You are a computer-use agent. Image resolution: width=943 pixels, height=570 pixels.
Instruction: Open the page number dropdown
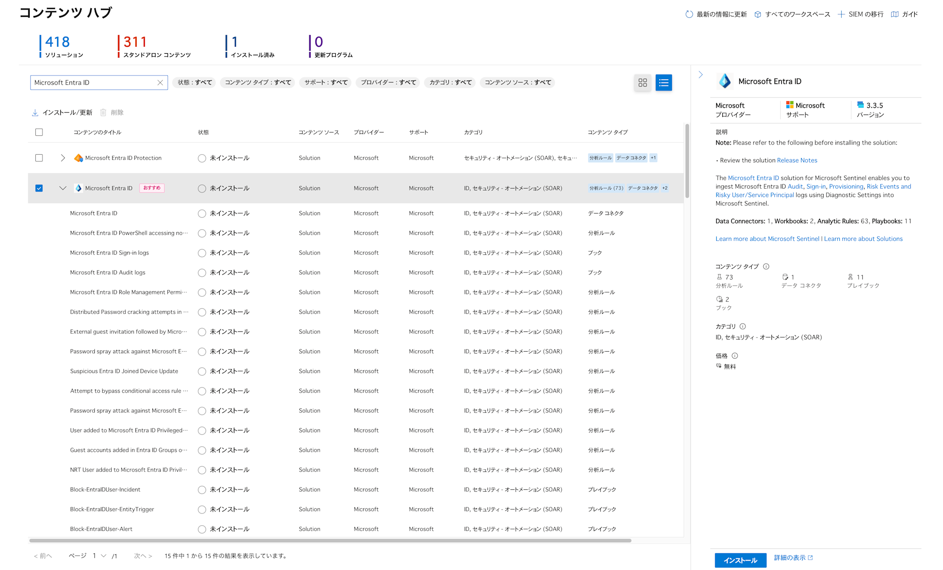[99, 556]
